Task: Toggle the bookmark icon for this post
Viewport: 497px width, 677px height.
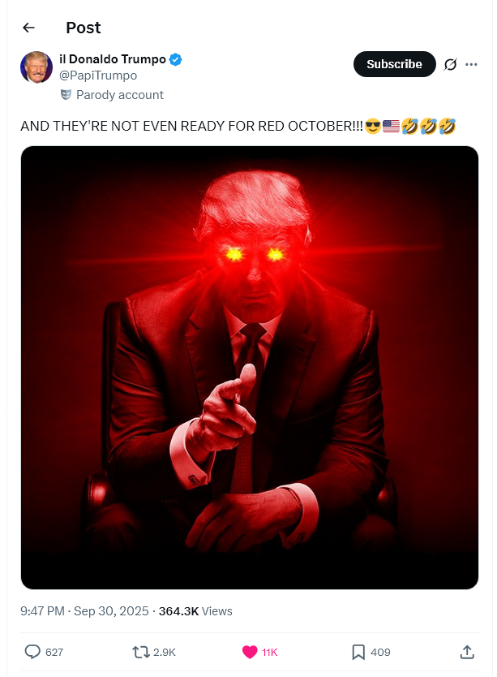Action: coord(358,652)
